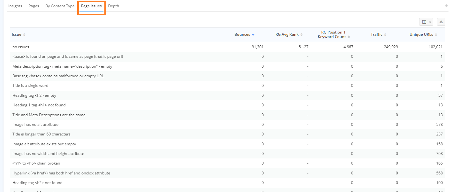Sort table by Unique URLs icon
The width and height of the screenshot is (452, 192).
(436, 35)
